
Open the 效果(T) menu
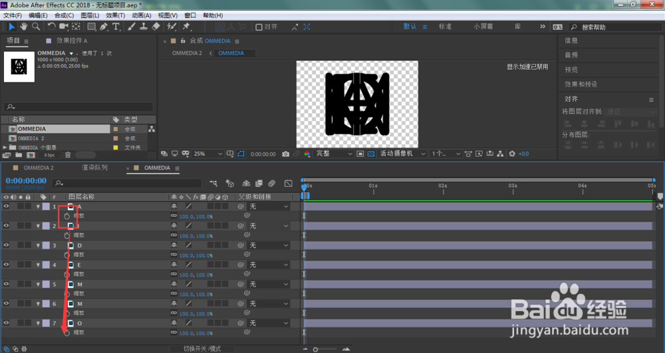click(115, 15)
